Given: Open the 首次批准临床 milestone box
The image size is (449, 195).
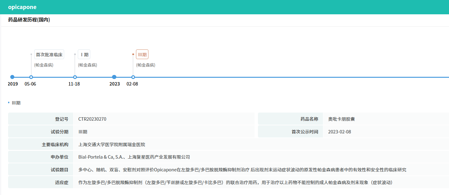Looking at the screenshot, I should coord(49,55).
